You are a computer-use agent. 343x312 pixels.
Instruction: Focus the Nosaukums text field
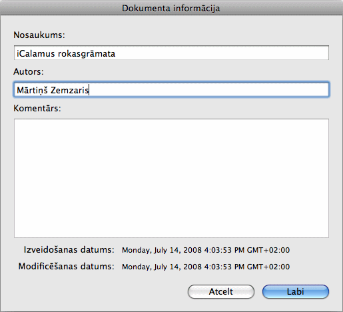click(x=171, y=53)
